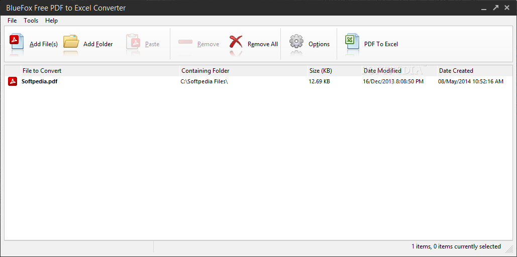Click the Paste clipboard icon

[x=134, y=42]
